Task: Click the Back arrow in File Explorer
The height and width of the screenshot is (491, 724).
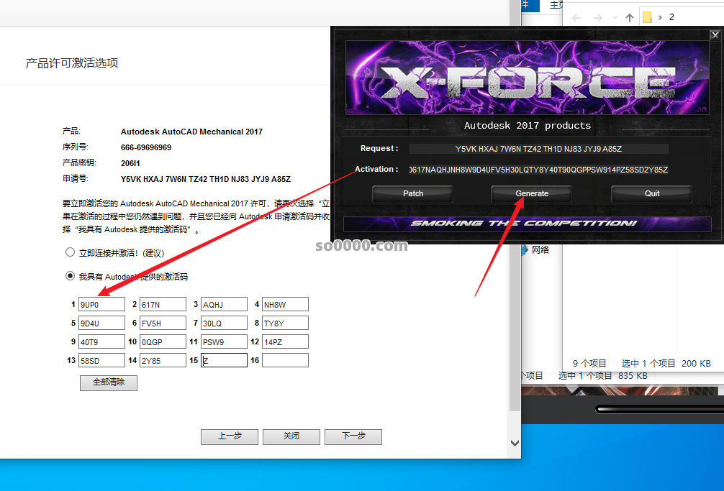Action: coord(576,18)
